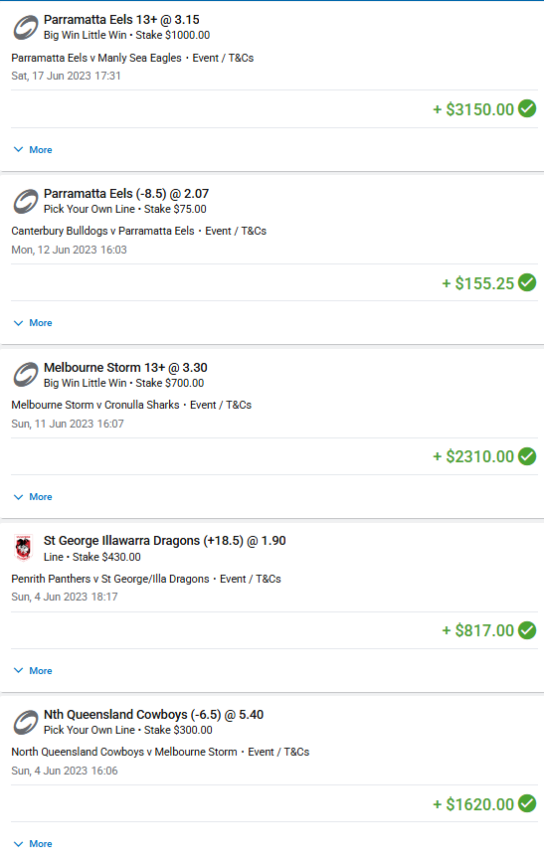Open Event / T&Cs for Storm v Sharks
The width and height of the screenshot is (544, 861).
tap(221, 405)
